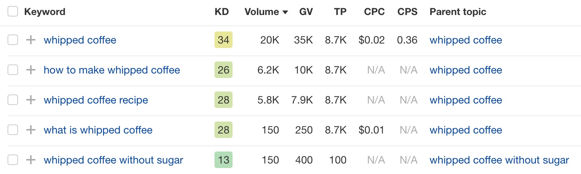Viewport: 581px width, 174px height.
Task: Sort by Volume column dropdown arrow
Action: coord(285,12)
